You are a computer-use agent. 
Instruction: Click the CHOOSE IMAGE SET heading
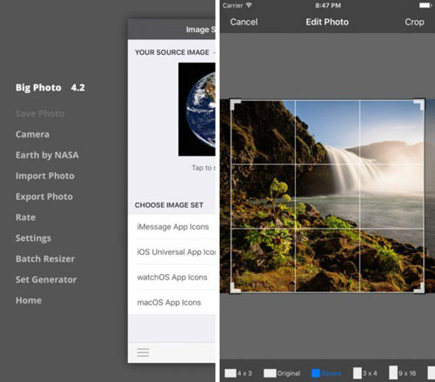(x=169, y=205)
